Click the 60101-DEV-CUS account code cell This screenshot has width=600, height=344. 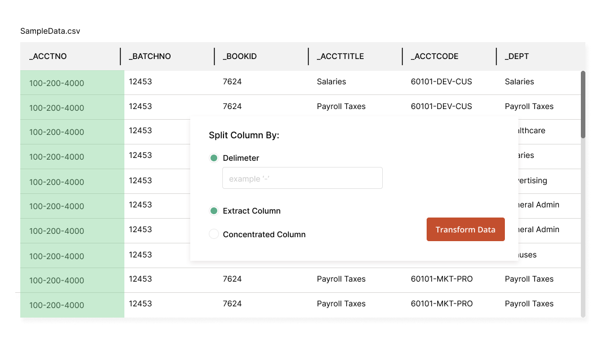click(x=441, y=82)
